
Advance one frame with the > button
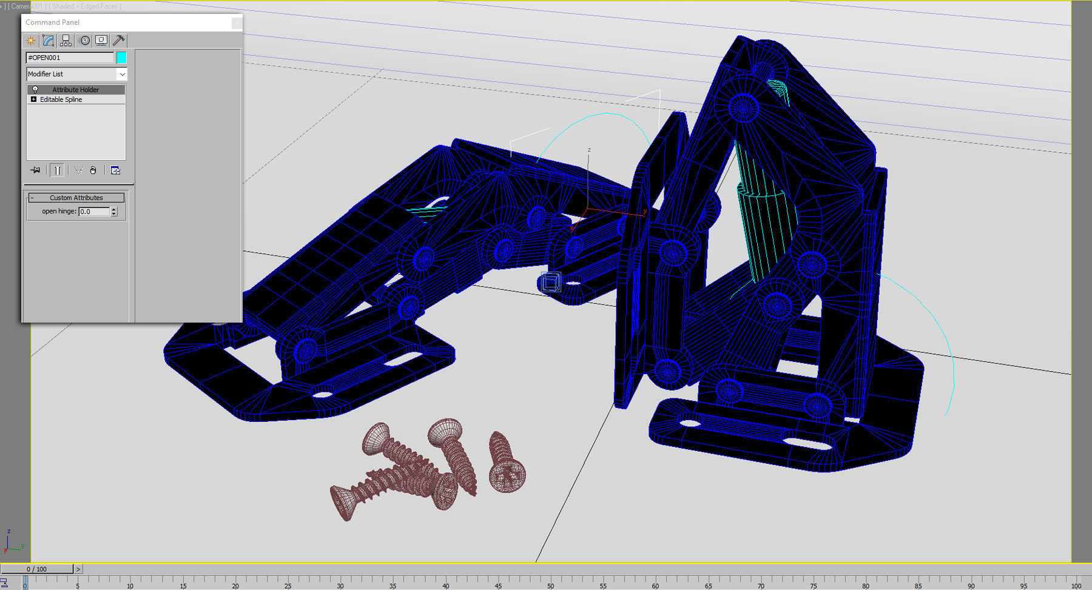(x=78, y=569)
